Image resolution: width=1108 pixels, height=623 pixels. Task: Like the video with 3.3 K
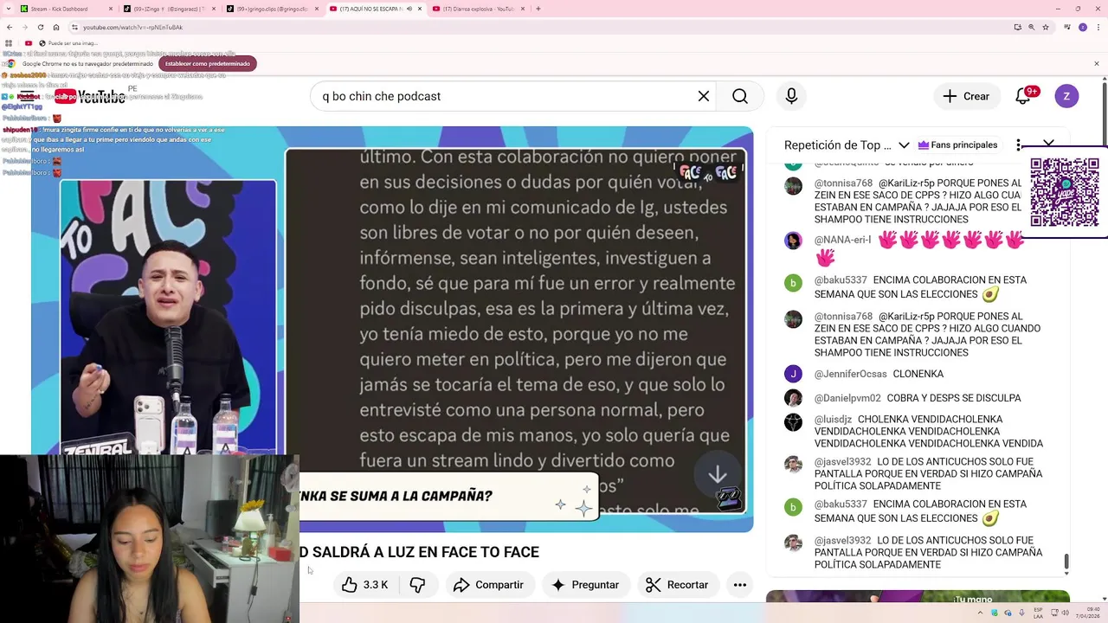click(x=365, y=585)
